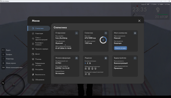Click the refresh icon beside Обновления
This screenshot has height=98, width=171.
click(x=33, y=80)
